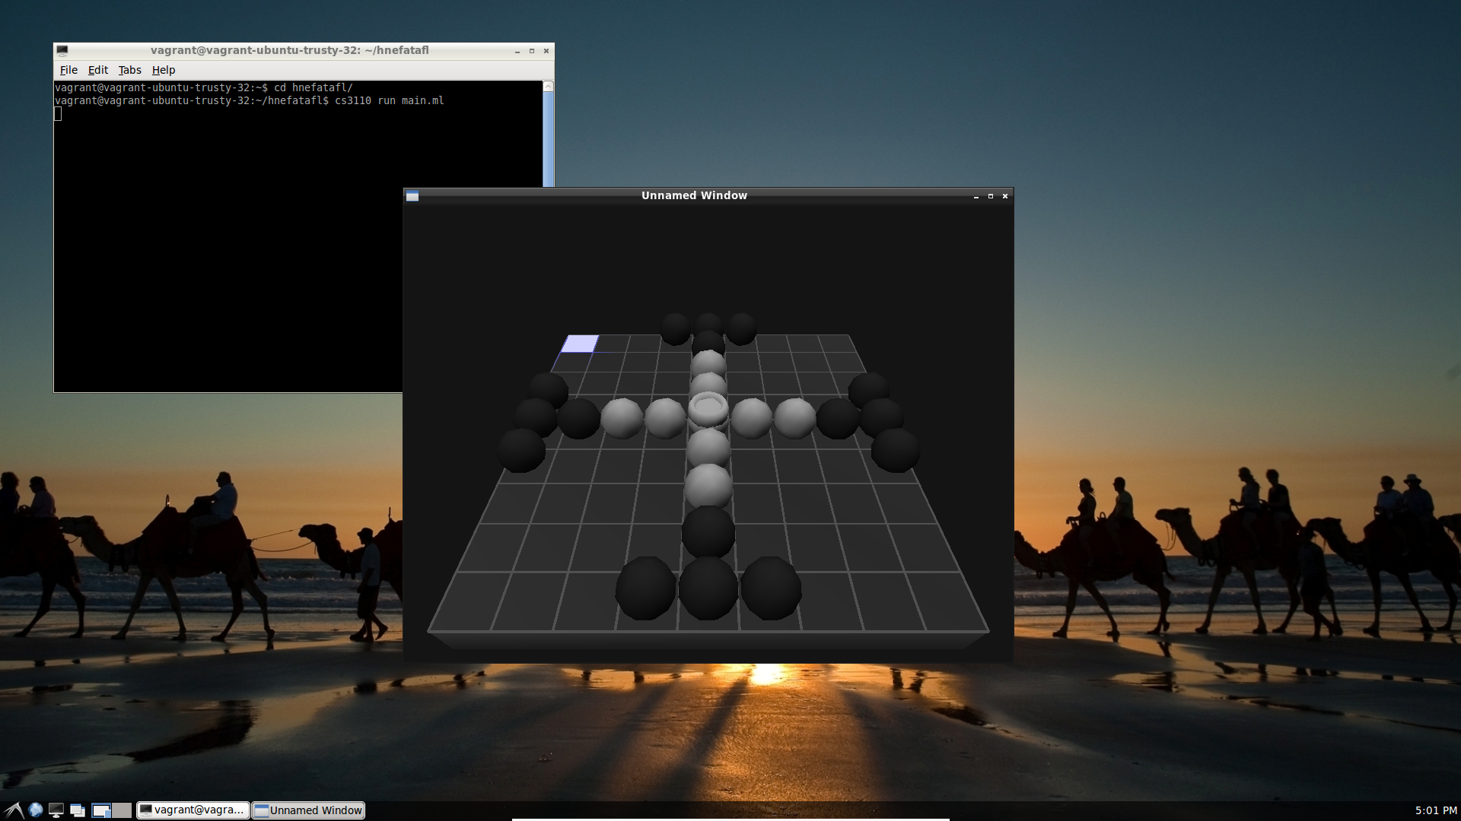Switch to vagrant terminal taskbar button
This screenshot has height=821, width=1461.
(193, 810)
